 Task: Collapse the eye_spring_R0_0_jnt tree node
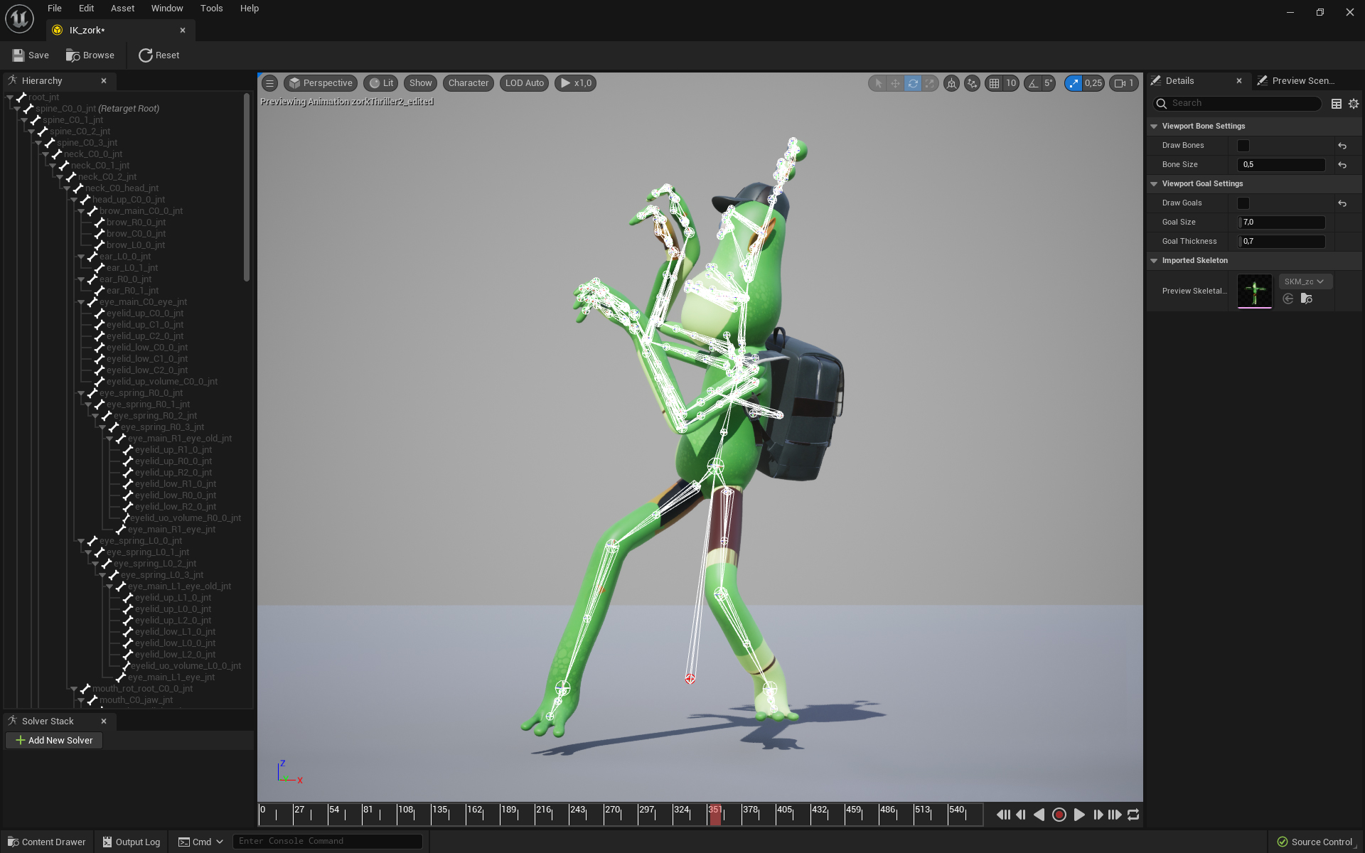pos(82,393)
